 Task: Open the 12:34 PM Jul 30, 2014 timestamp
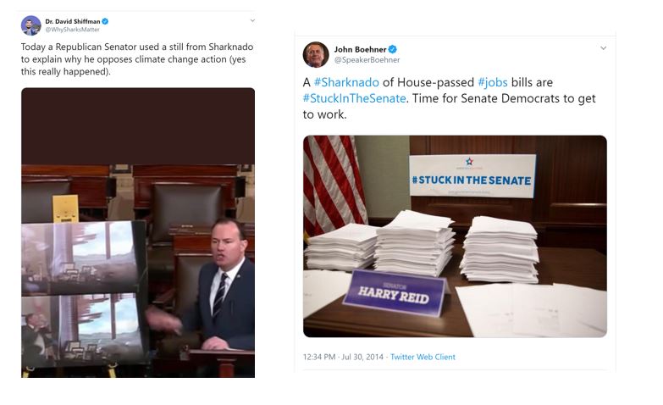(343, 357)
